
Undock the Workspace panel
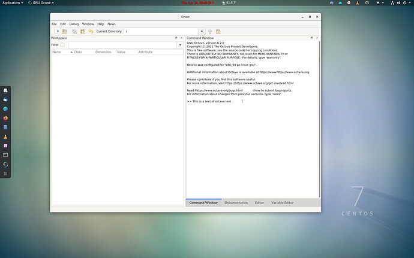(x=176, y=38)
